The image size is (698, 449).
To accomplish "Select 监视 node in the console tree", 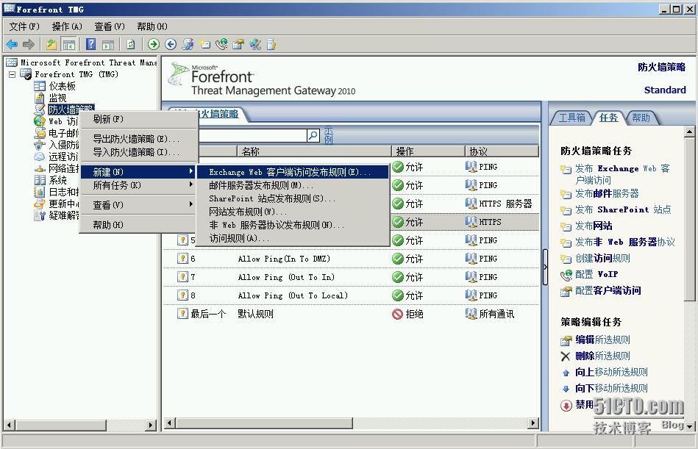I will point(57,98).
